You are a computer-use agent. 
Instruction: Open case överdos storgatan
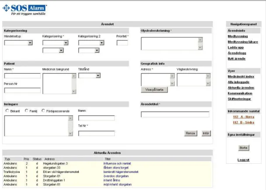[116, 176]
